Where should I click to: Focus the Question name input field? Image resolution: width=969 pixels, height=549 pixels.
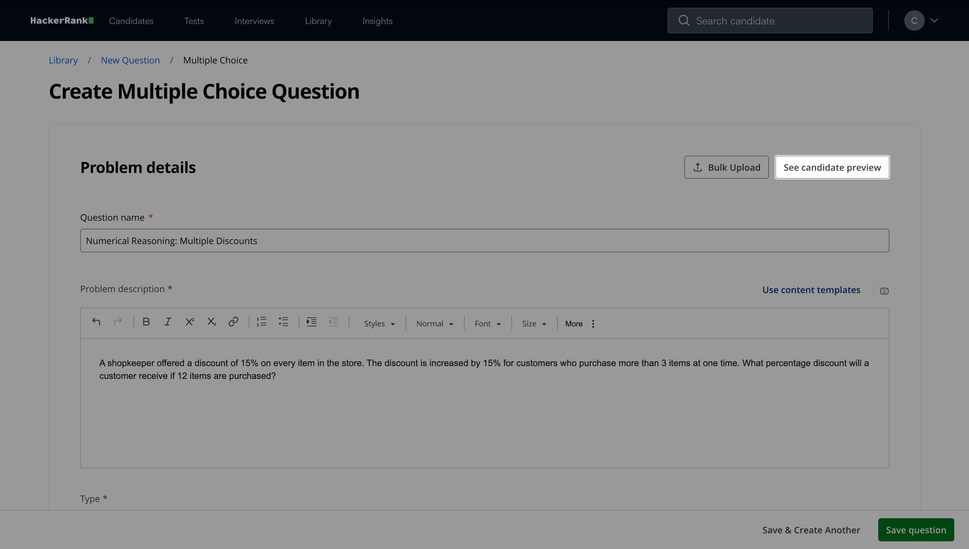(484, 241)
